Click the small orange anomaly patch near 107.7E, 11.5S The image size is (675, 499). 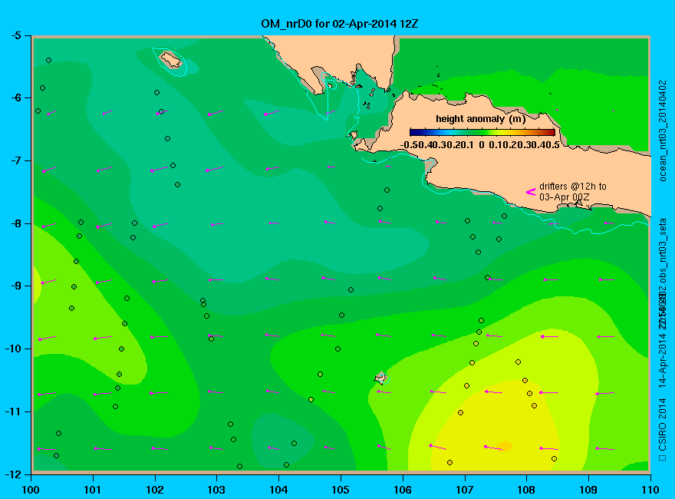(x=504, y=446)
